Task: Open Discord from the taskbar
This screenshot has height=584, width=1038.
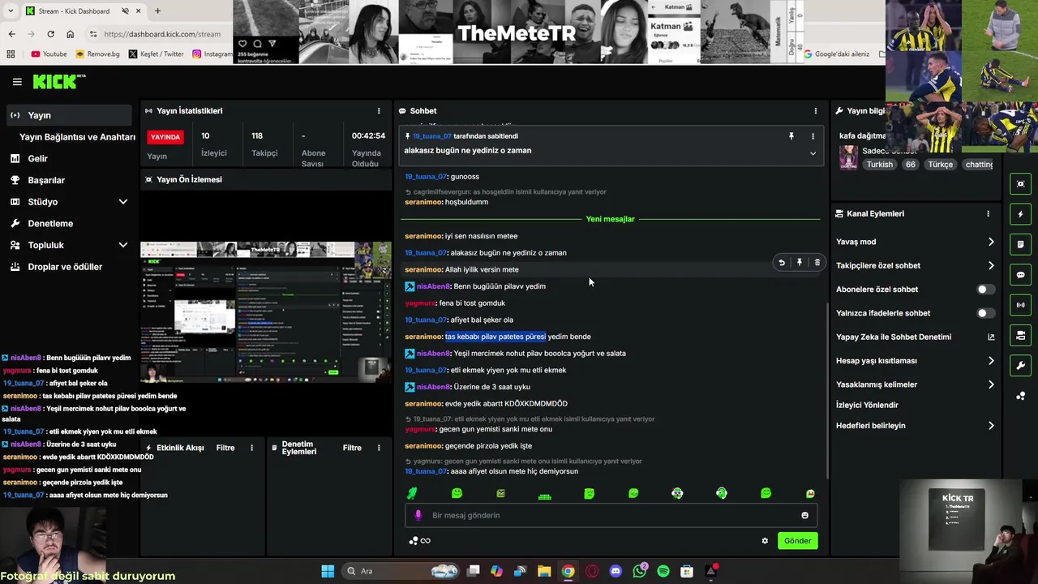Action: click(616, 571)
